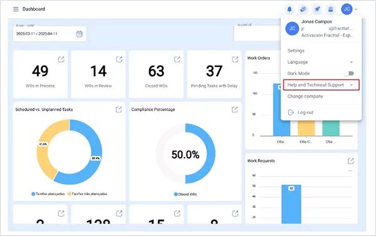Click the large JC profile avatar in menu
Viewport: 376px width, 236px height.
292,29
